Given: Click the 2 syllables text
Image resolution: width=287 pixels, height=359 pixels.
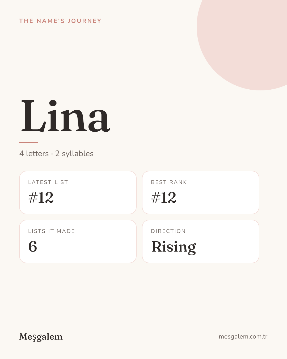Looking at the screenshot, I should [74, 154].
